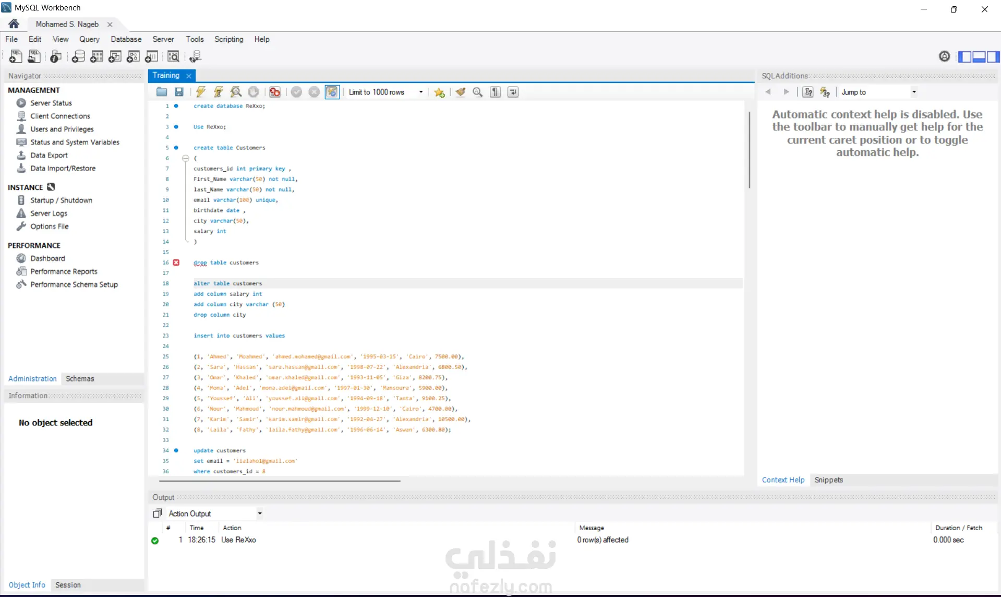Image resolution: width=1001 pixels, height=597 pixels.
Task: Save the script with the floppy disk icon
Action: pyautogui.click(x=179, y=92)
